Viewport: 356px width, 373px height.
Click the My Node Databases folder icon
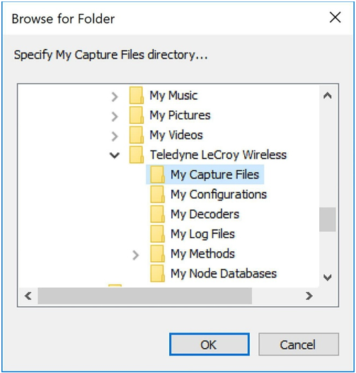[x=157, y=273]
